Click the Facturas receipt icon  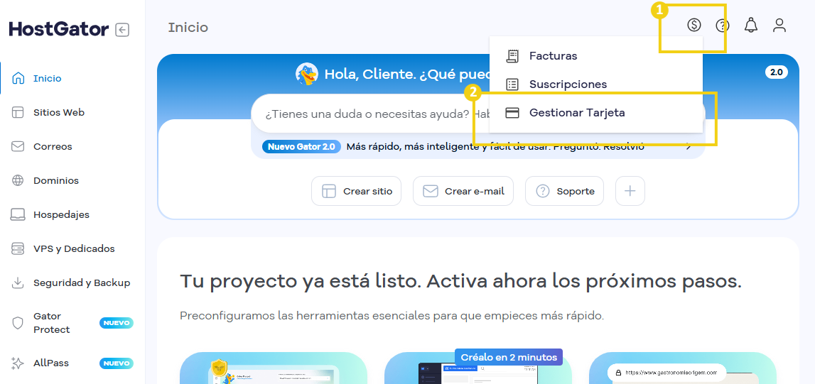[512, 56]
